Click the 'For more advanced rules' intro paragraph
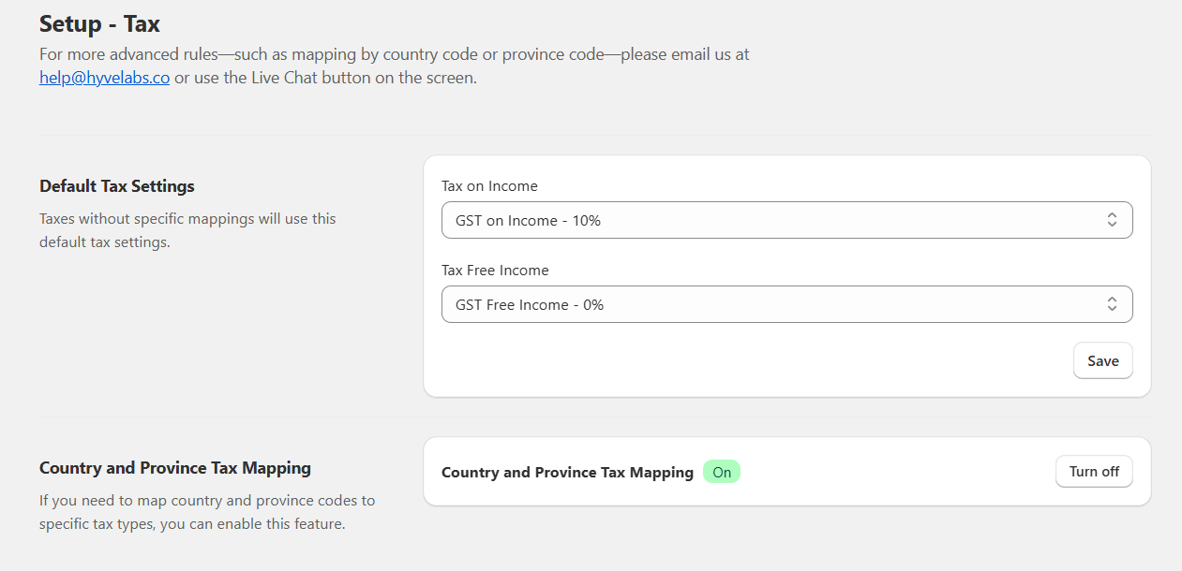The image size is (1182, 571). point(394,54)
